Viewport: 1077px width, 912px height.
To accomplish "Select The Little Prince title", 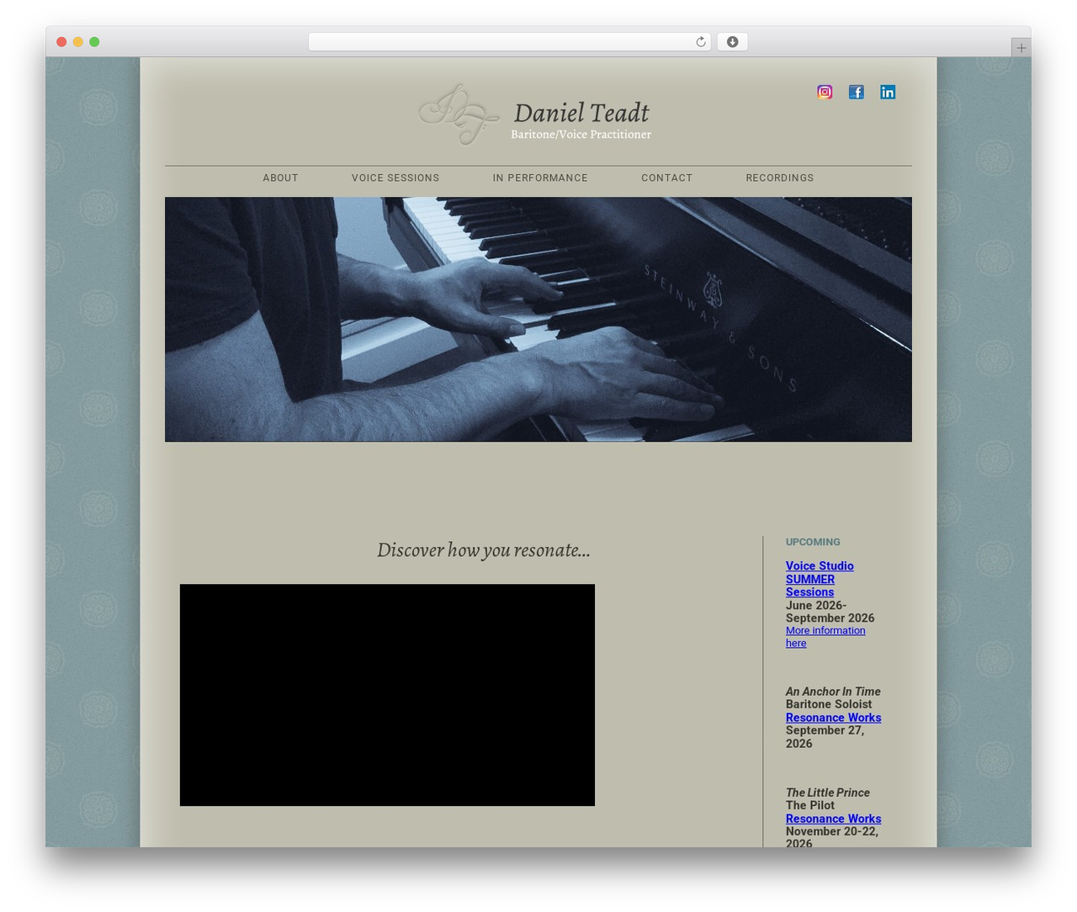I will tap(828, 793).
